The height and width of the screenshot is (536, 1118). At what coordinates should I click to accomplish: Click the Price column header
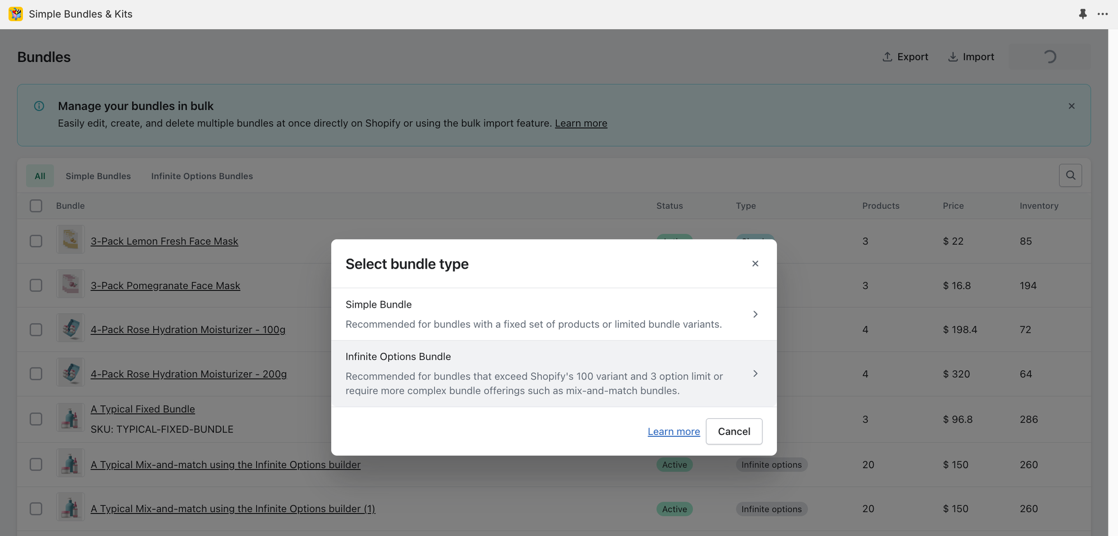953,206
